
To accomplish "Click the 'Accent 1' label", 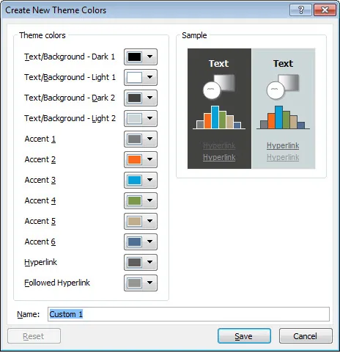I will click(40, 139).
